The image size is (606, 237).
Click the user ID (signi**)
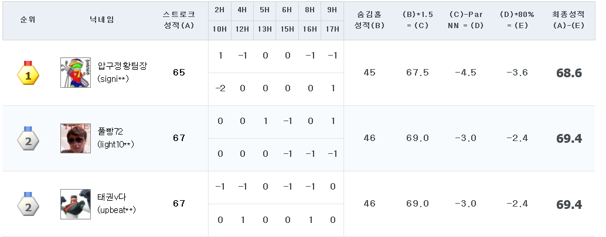[x=113, y=79]
